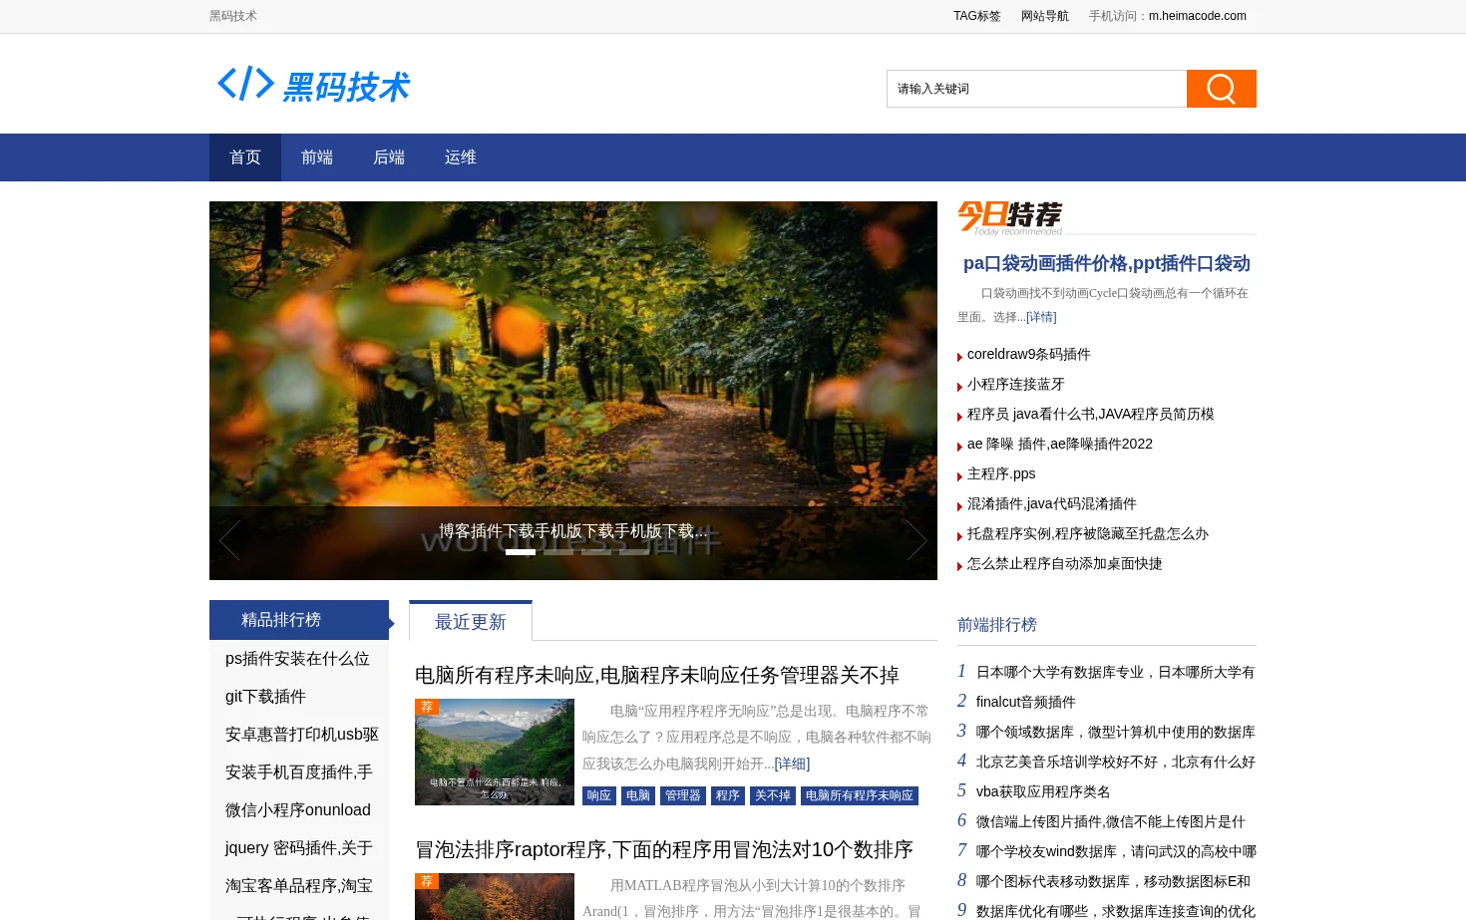1466x920 pixels.
Task: Open 混淆插件,java代码混淆插件 link
Action: (1052, 503)
